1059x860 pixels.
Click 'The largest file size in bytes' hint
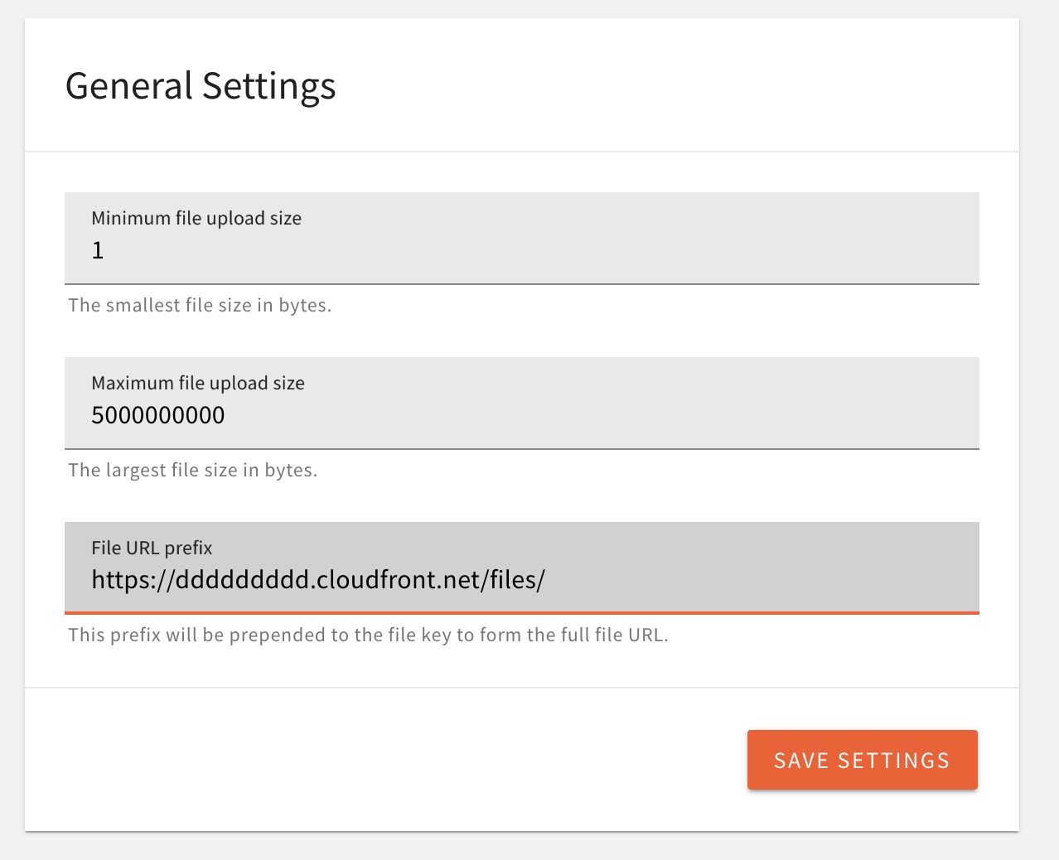193,470
